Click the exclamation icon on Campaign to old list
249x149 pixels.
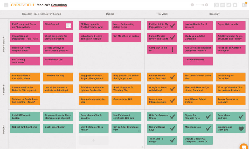click(x=172, y=49)
